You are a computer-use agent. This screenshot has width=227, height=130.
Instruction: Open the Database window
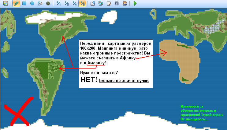tap(93, 4)
